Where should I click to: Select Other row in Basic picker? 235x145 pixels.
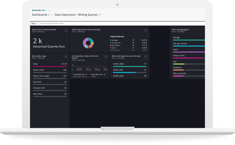point(50,65)
